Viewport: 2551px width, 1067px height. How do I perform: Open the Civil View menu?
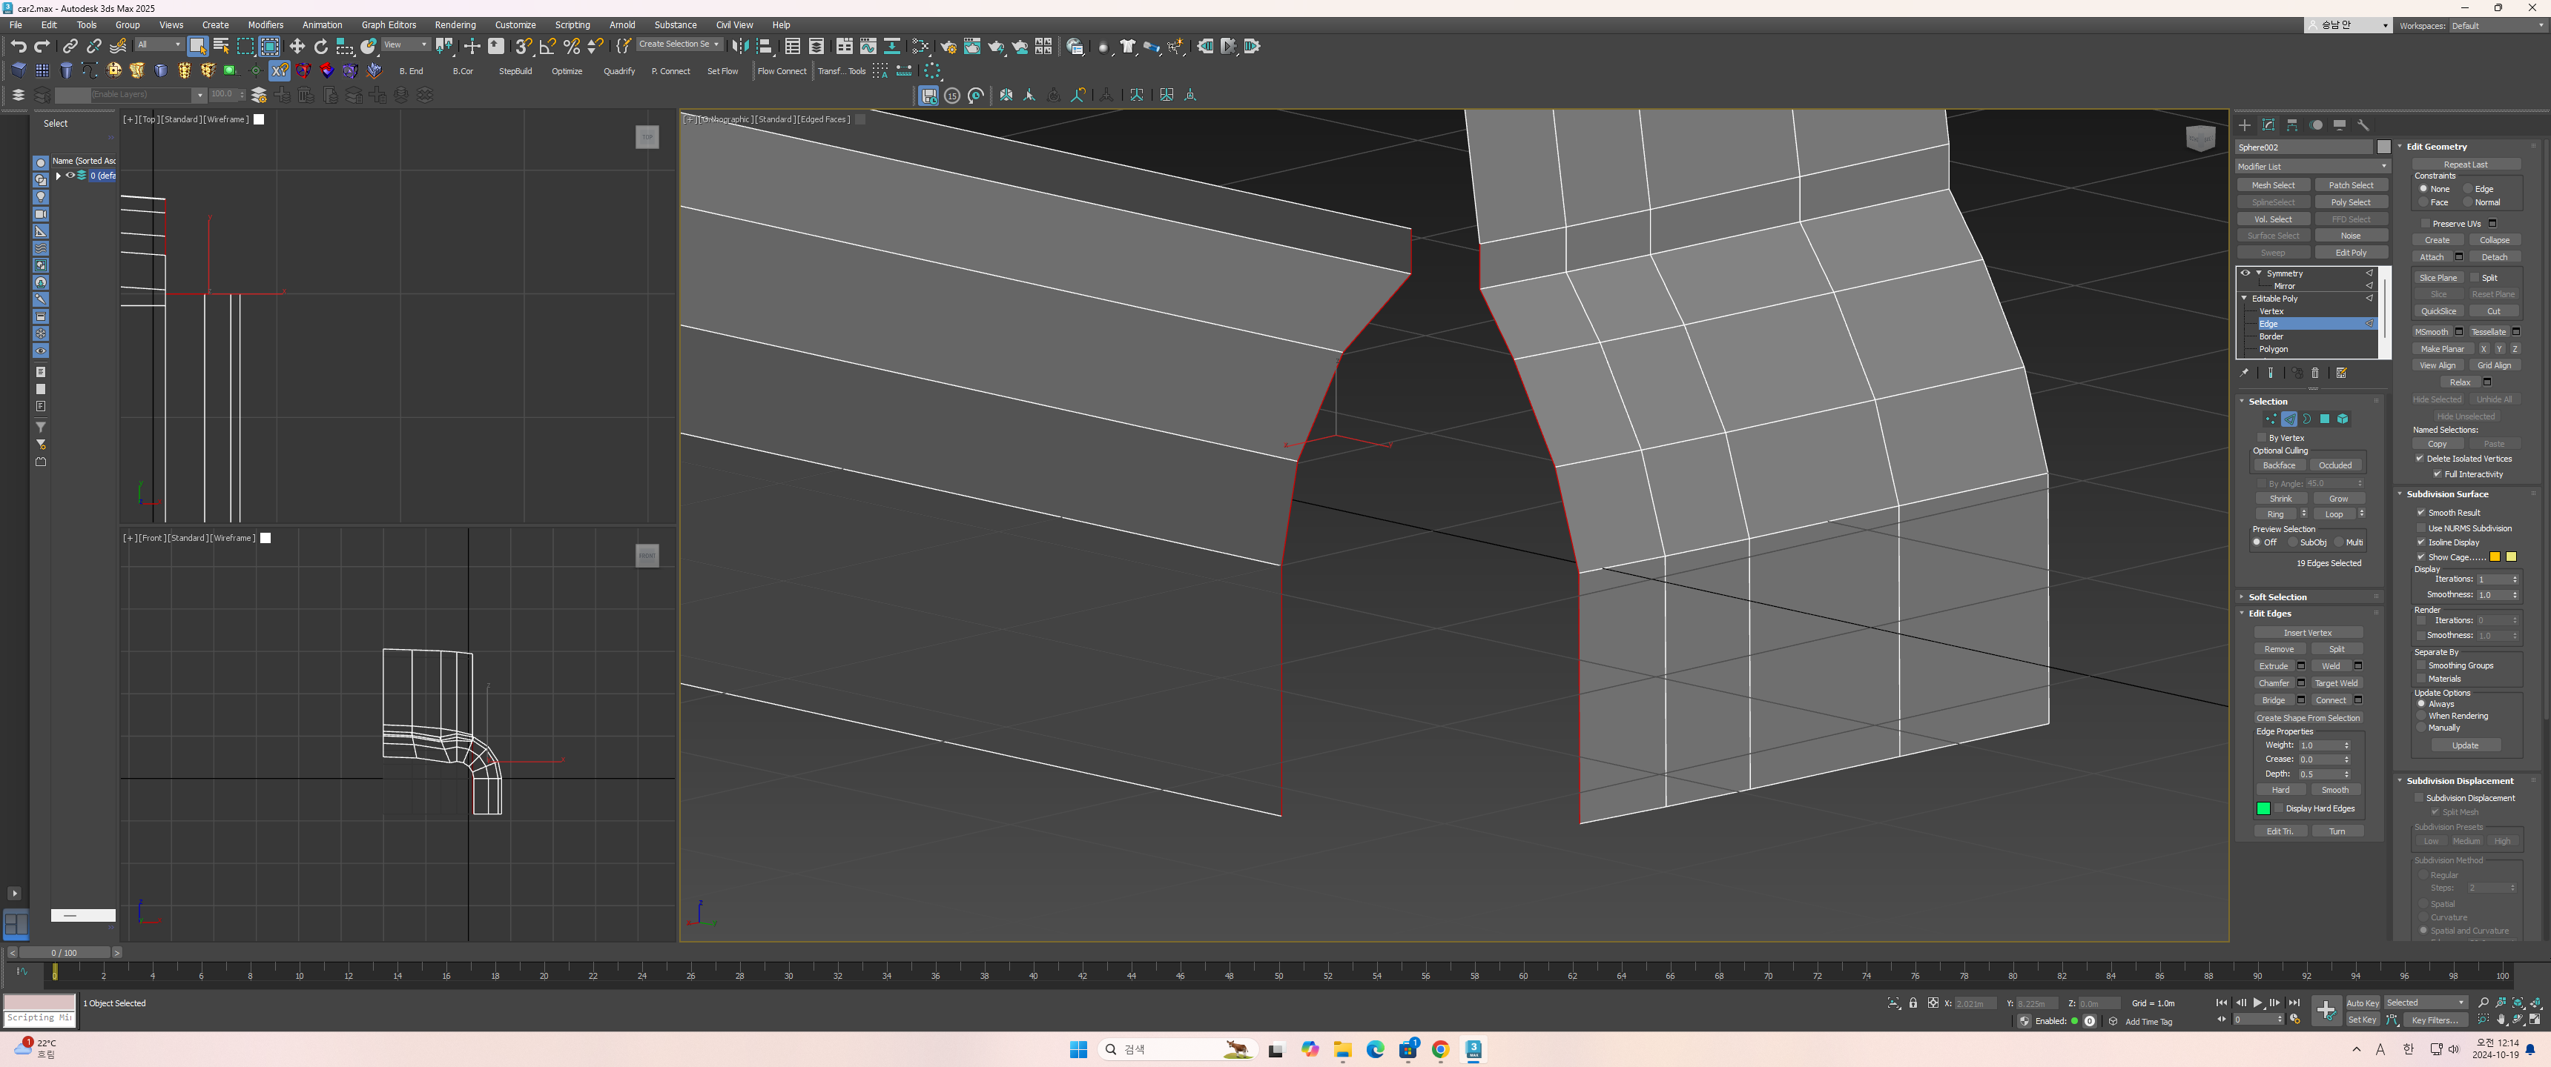pos(734,24)
